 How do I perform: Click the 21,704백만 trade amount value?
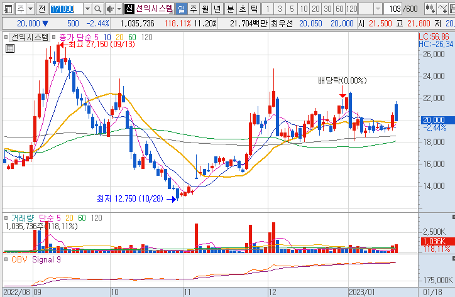[x=249, y=23]
